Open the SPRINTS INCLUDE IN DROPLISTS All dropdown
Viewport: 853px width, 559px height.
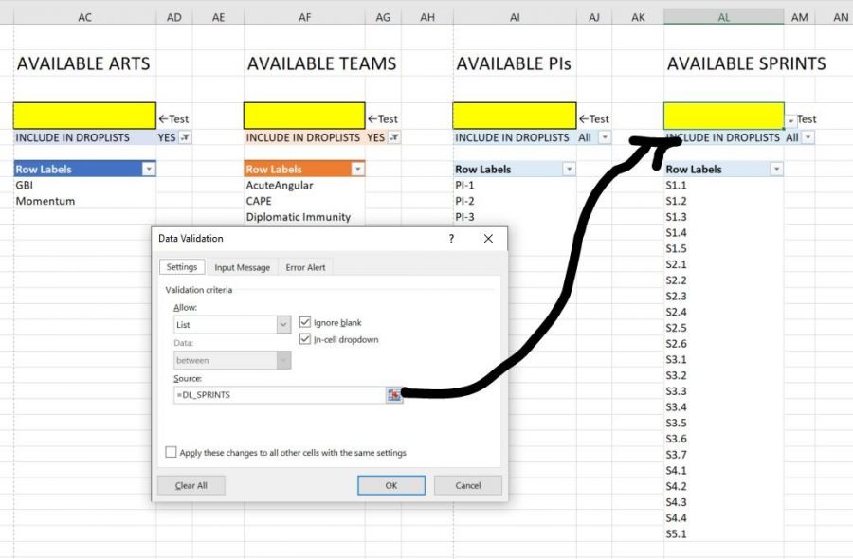point(808,137)
